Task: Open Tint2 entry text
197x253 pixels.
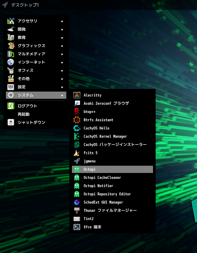Action: coord(89,219)
